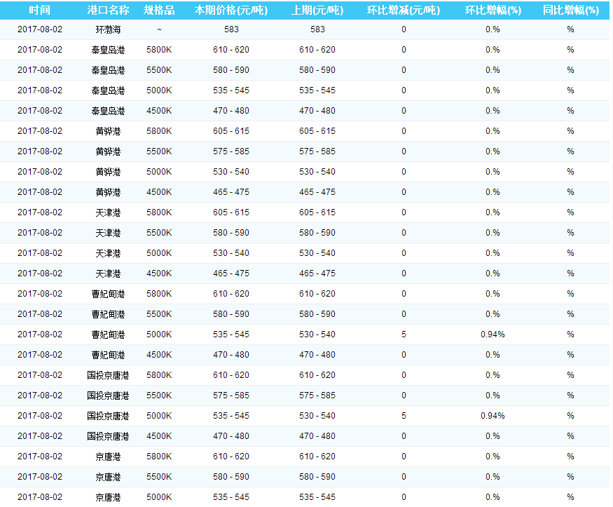Image resolution: width=613 pixels, height=507 pixels.
Task: Select 5000K spec cell in 曹妃甸港 row
Action: 159,334
